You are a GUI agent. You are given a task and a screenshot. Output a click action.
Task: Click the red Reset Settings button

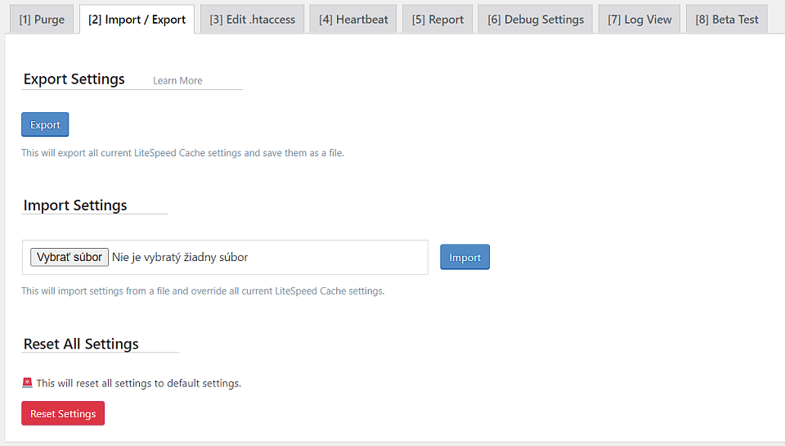click(63, 413)
